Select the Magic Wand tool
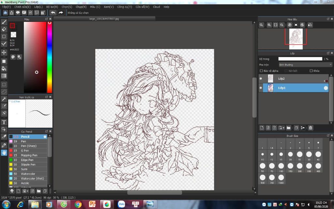The height and width of the screenshot is (209, 334). [x=4, y=99]
